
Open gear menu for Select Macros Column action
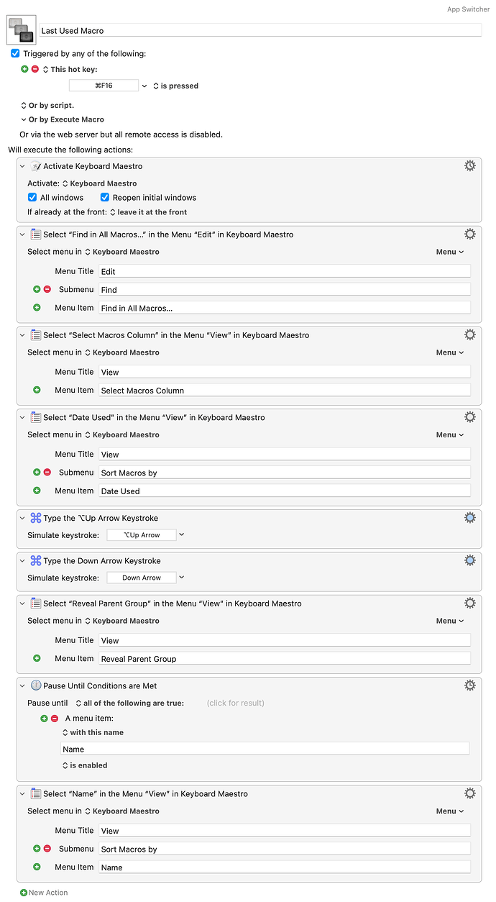[x=469, y=334]
